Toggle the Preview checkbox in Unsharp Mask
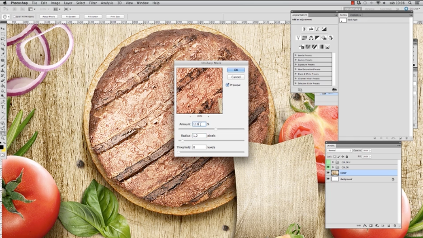This screenshot has width=423, height=238. 227,85
